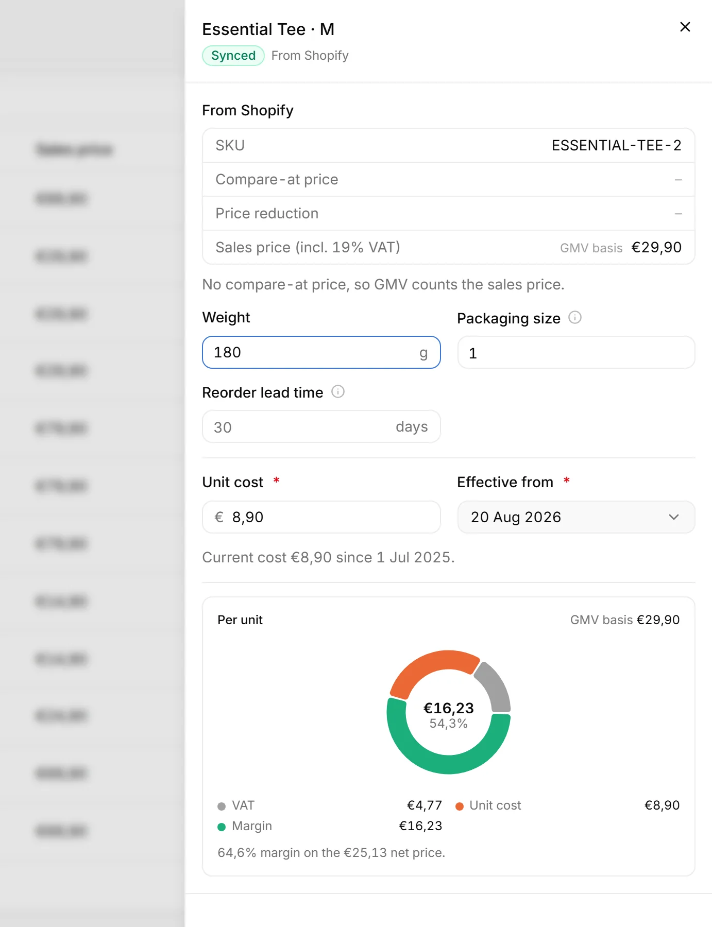The width and height of the screenshot is (712, 927).
Task: Open the Effective from date dropdown
Action: (576, 517)
